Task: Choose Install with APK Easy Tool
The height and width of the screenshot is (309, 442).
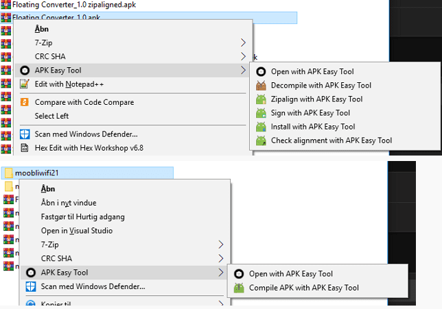Action: tap(345, 127)
